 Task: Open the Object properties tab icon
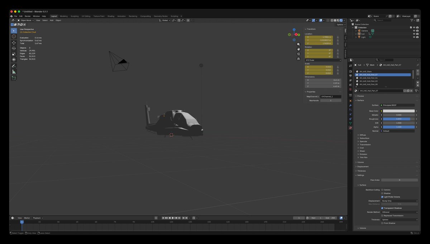[x=350, y=101]
